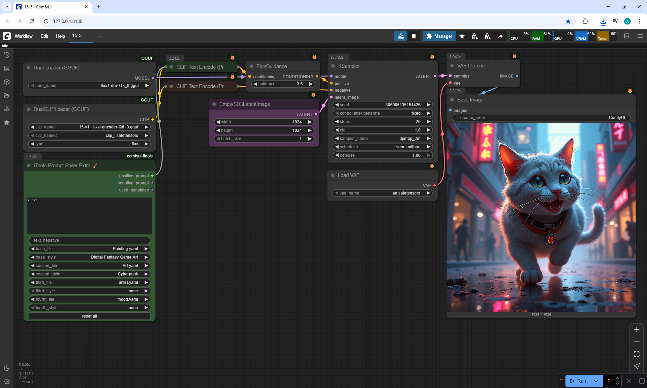Collapse the KSampler node via its dot
The image size is (647, 388).
(333, 66)
